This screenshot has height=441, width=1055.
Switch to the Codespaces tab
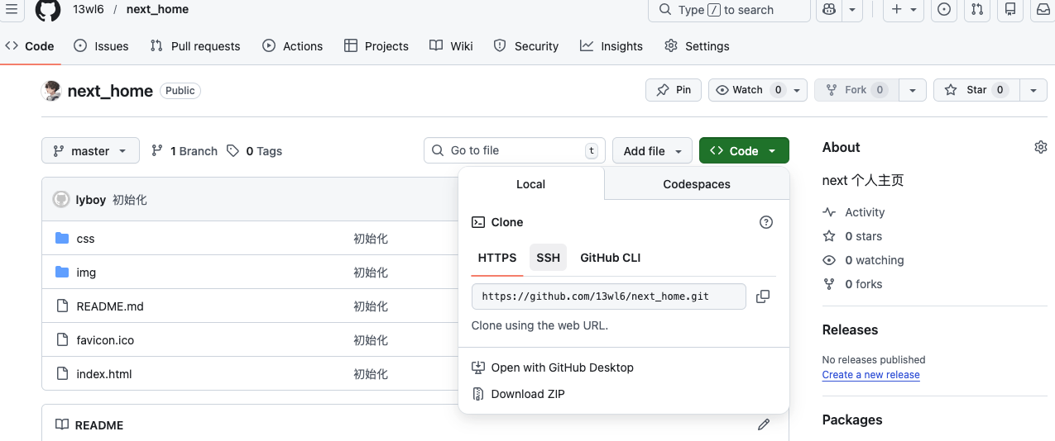(696, 184)
